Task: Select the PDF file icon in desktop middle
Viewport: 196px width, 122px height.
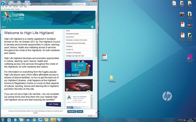Action: point(105,57)
